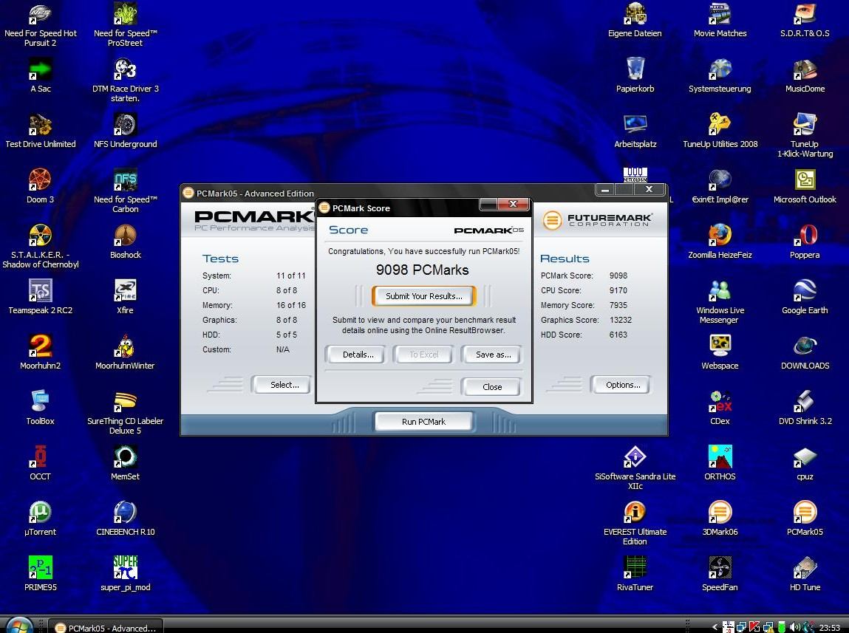
Task: Launch SiSoftware Sandra Lite XIIc
Action: click(x=635, y=457)
